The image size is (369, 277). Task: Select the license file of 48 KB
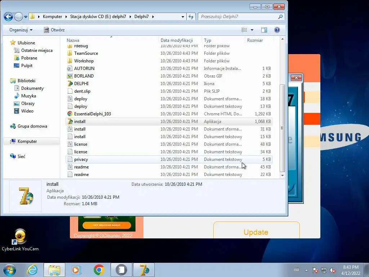coord(169,144)
